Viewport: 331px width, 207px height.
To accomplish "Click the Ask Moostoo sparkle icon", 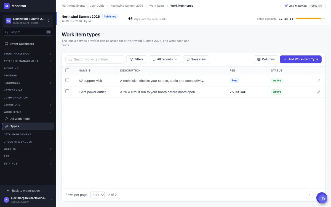I will (286, 6).
